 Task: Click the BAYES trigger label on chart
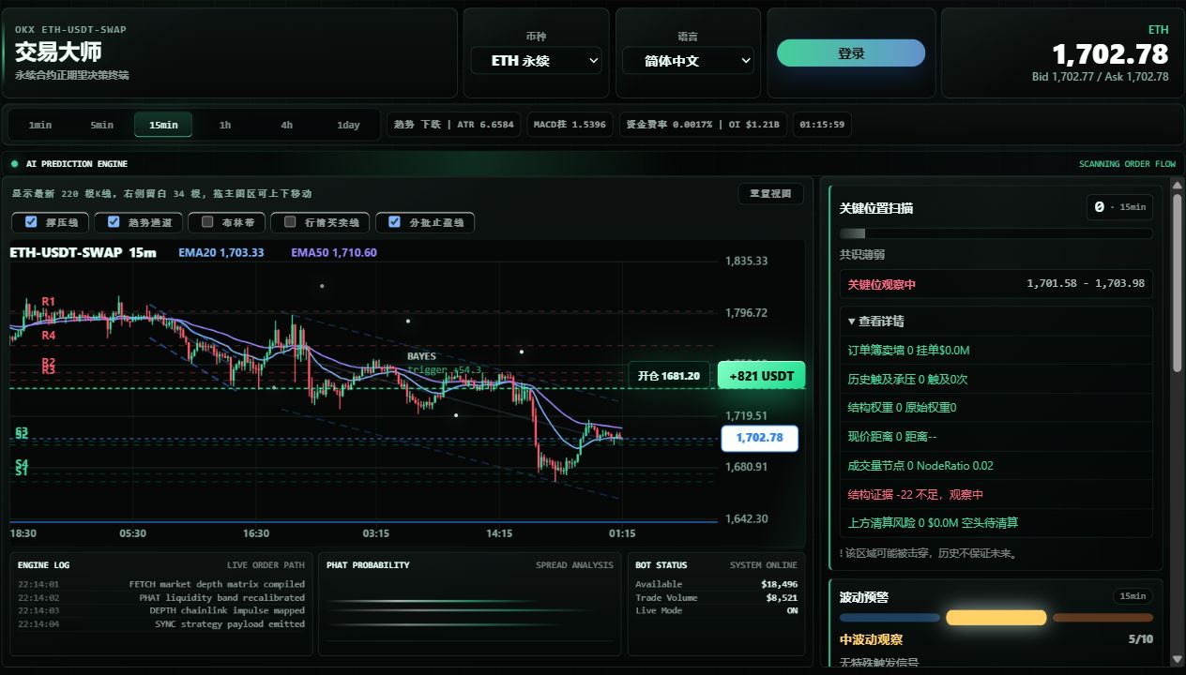click(444, 363)
